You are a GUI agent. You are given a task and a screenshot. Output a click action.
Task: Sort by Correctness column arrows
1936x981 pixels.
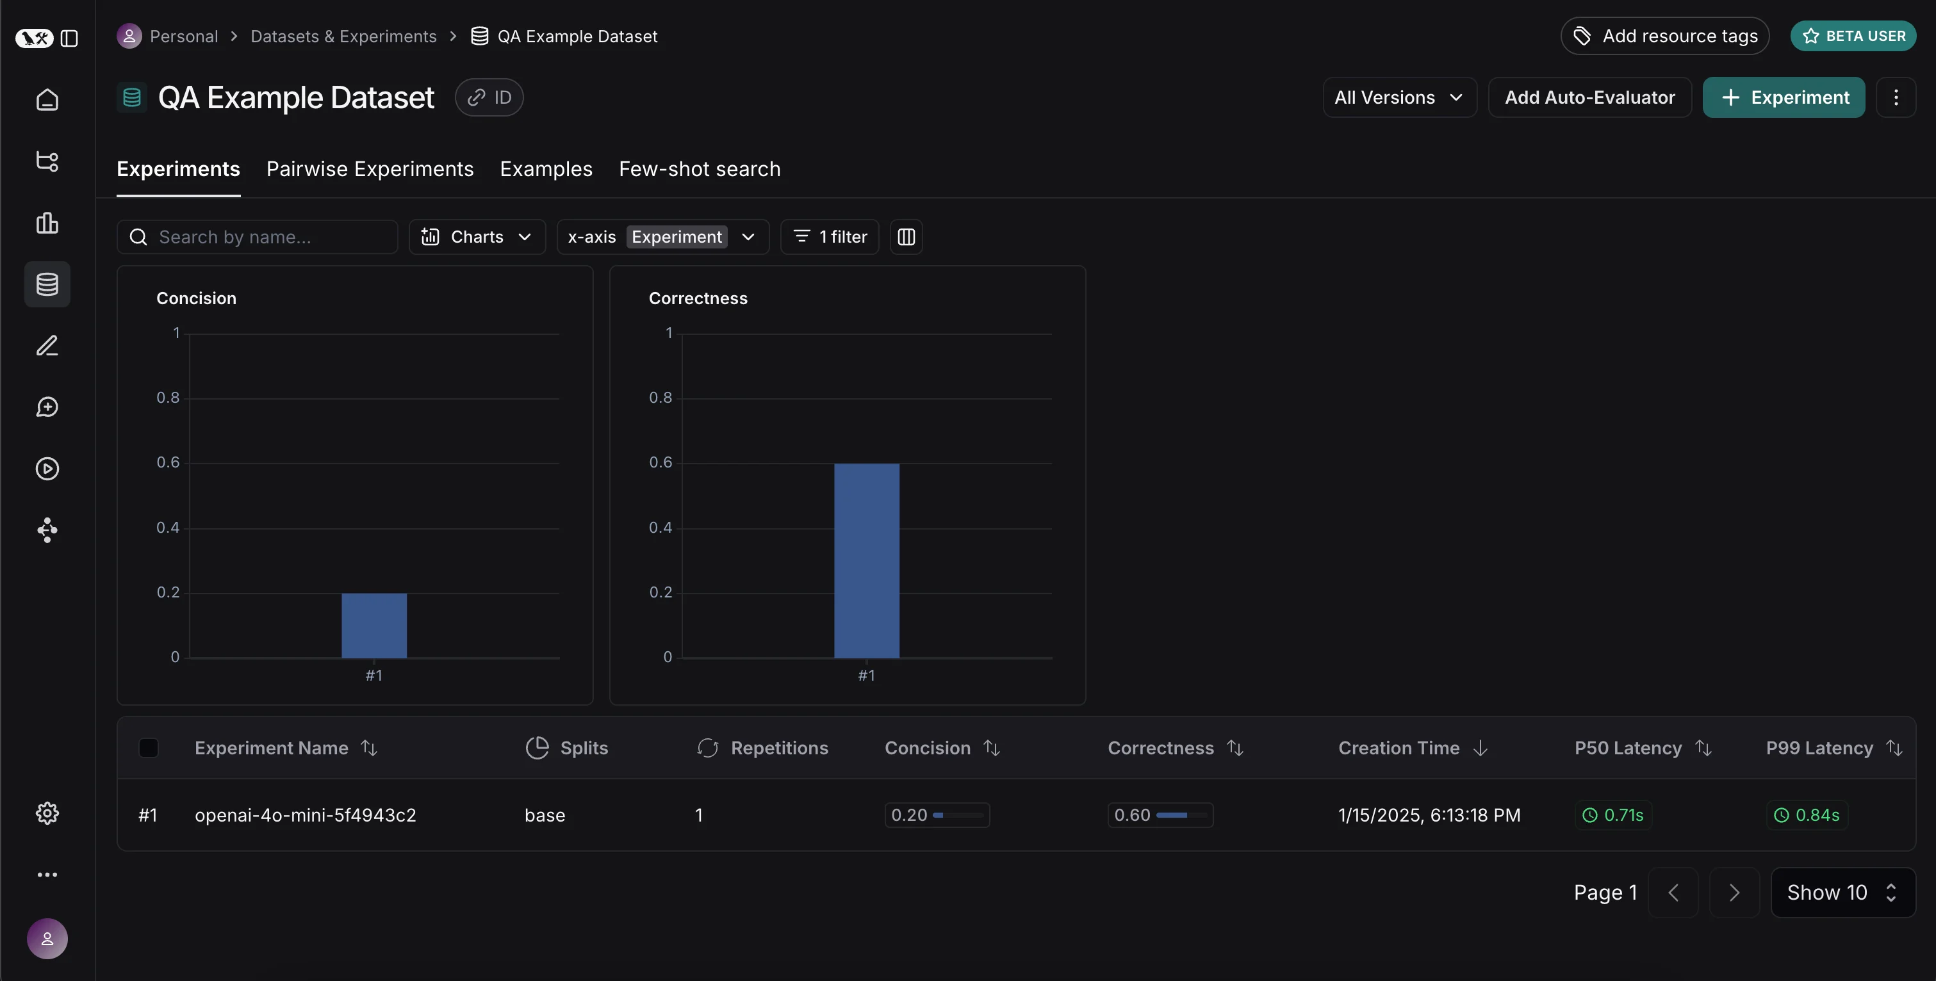coord(1235,747)
